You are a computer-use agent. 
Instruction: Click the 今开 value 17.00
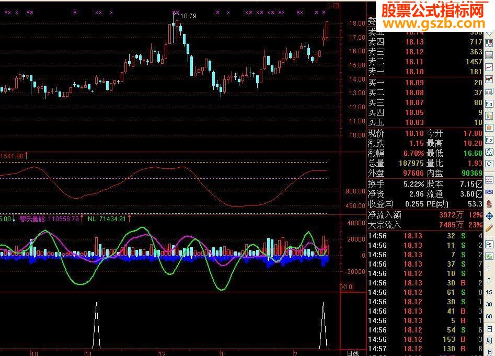pyautogui.click(x=473, y=133)
